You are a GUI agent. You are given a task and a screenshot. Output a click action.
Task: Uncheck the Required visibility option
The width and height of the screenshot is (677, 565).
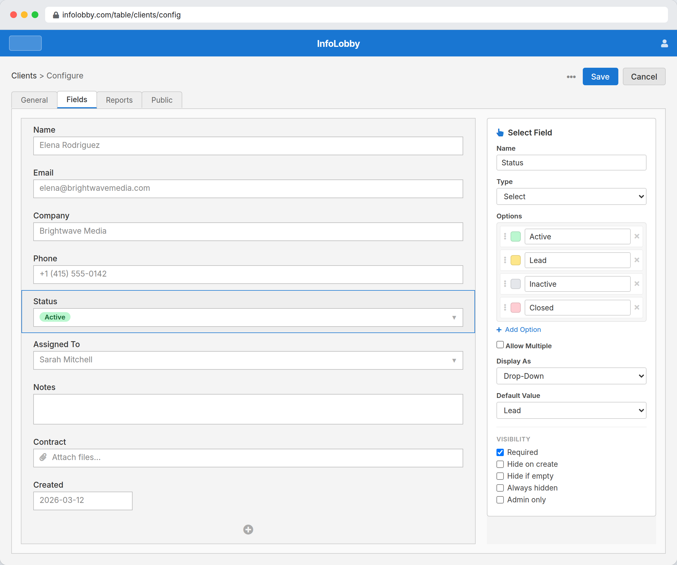[500, 452]
